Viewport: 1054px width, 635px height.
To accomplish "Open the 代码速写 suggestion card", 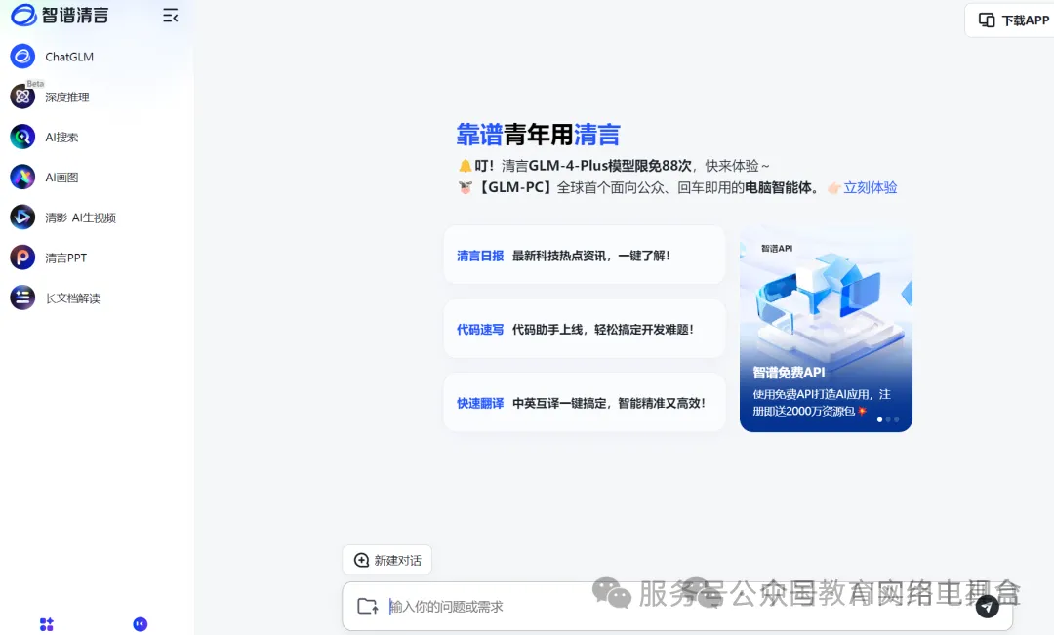I will pyautogui.click(x=585, y=330).
